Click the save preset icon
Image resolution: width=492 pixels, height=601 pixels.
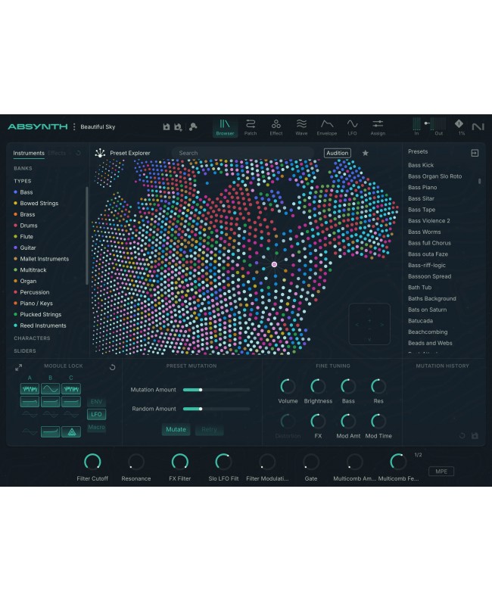[x=167, y=127]
